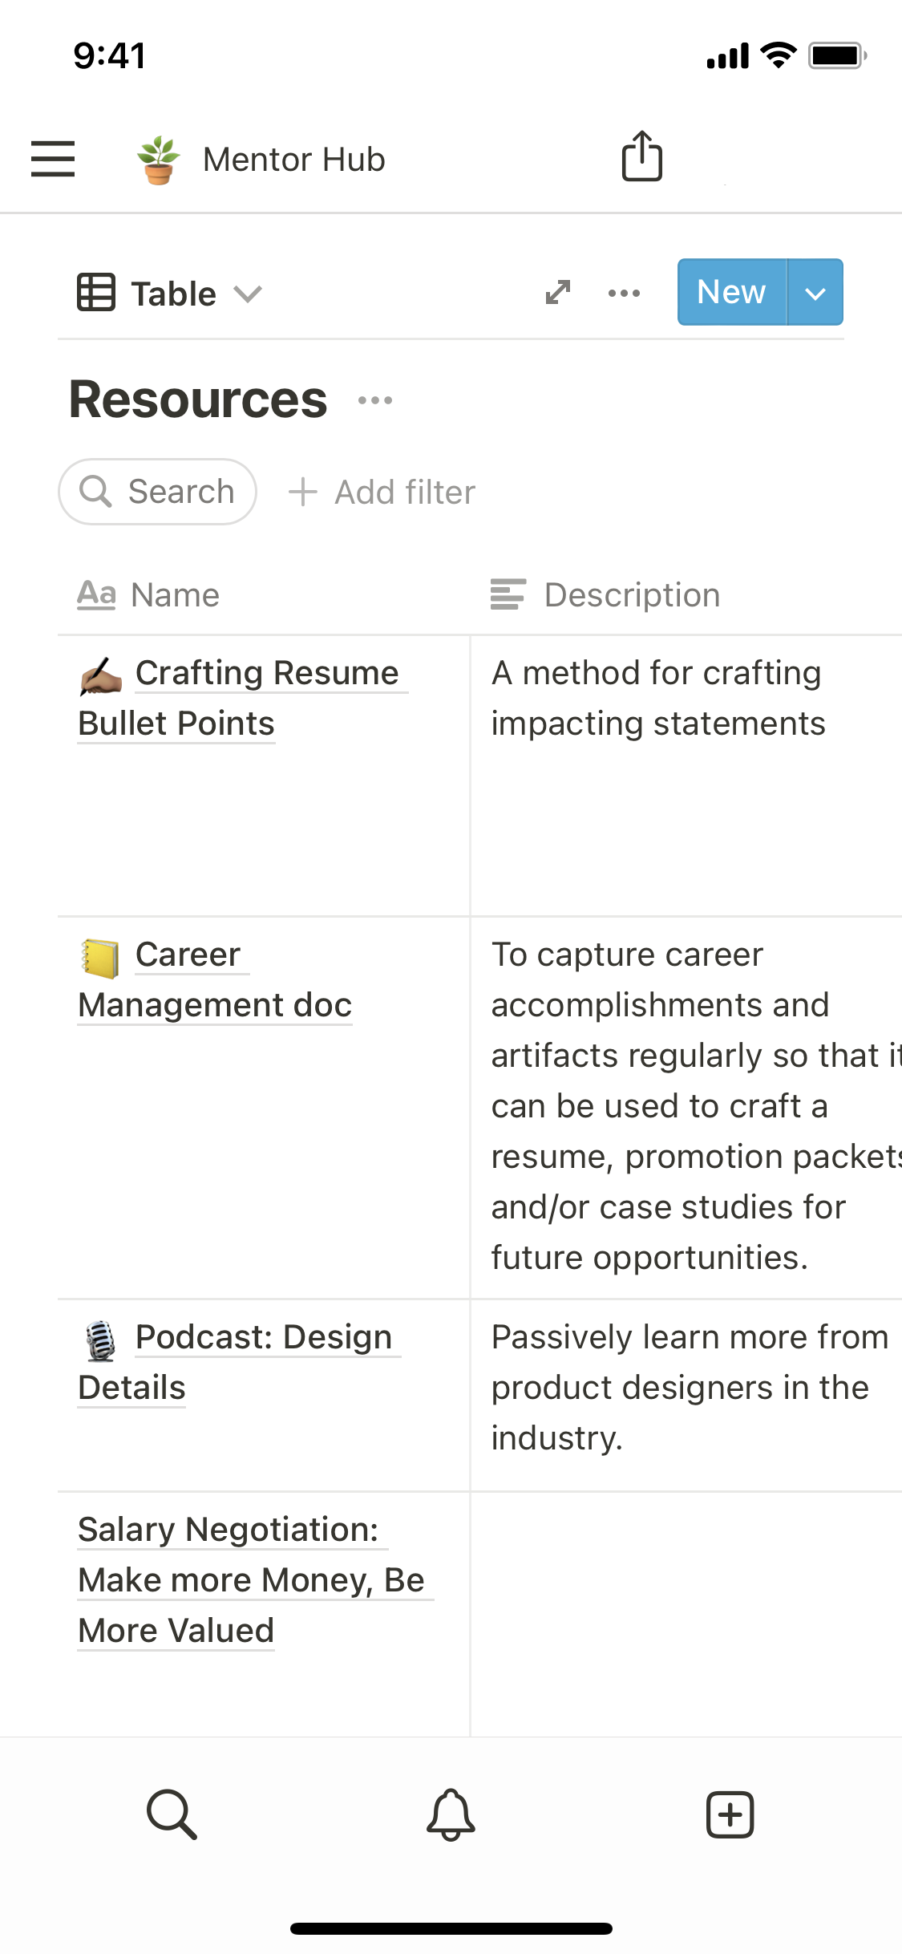
Task: Tap the expand full-page arrows icon
Action: point(558,293)
